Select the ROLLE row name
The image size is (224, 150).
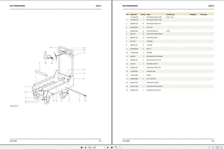[149, 49]
